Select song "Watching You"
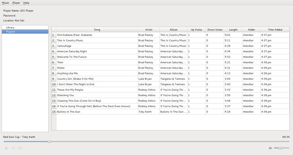The height and width of the screenshot is (155, 293). point(66,95)
